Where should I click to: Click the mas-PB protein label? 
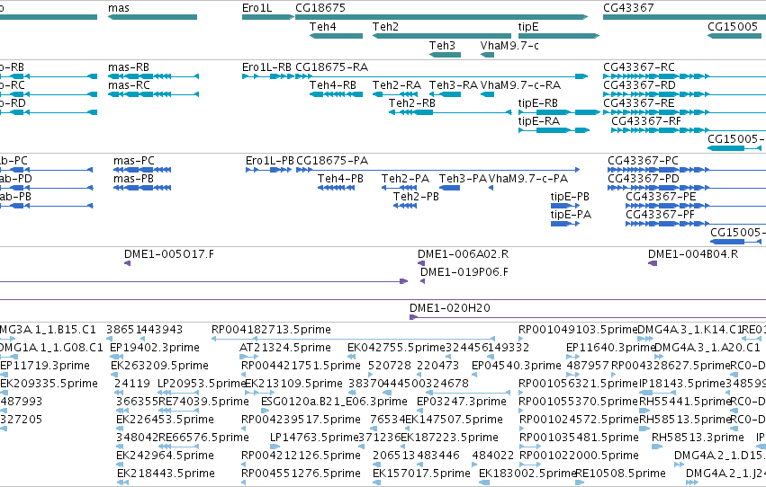click(x=133, y=179)
